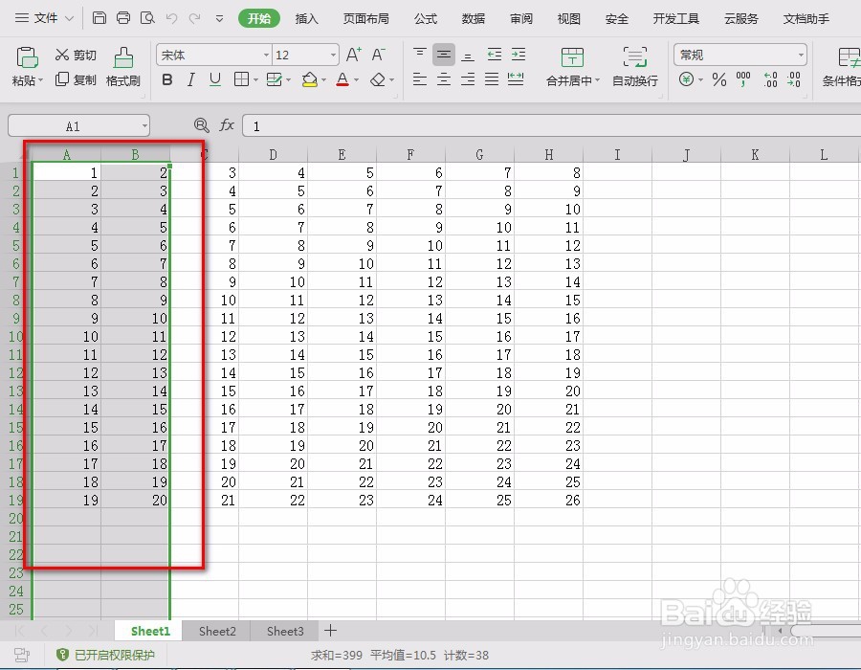This screenshot has height=670, width=861.
Task: Click Merge and Center (合并居中) button
Action: [x=572, y=67]
